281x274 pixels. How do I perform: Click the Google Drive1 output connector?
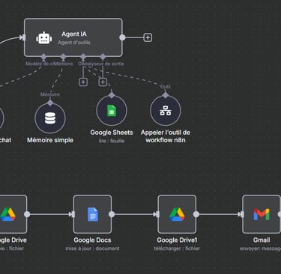[196, 214]
